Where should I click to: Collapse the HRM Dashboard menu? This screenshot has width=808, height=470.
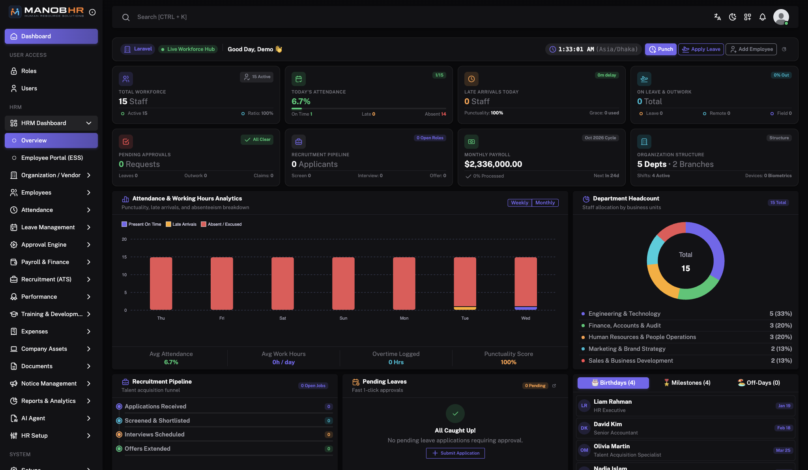51,123
